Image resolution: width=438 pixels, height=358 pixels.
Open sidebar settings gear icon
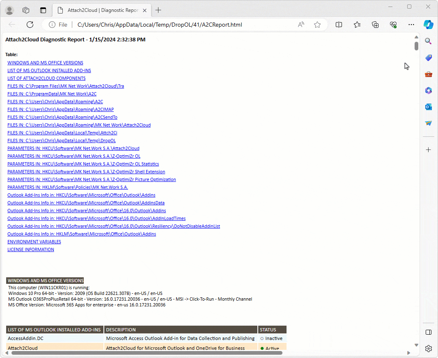pos(428,349)
